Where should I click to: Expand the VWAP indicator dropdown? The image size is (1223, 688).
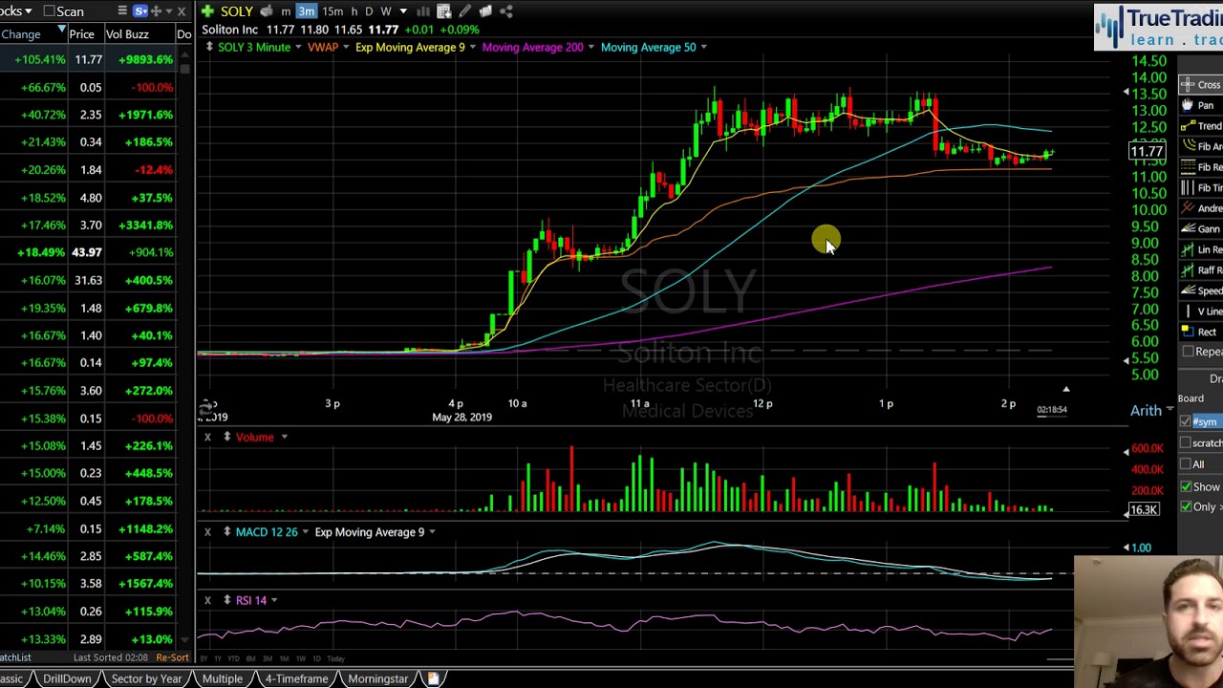345,47
